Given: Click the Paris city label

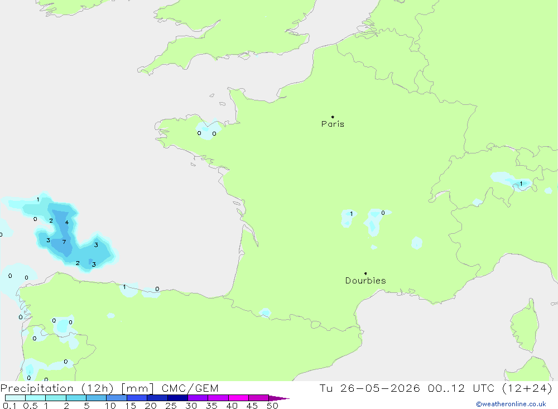Looking at the screenshot, I should [333, 124].
